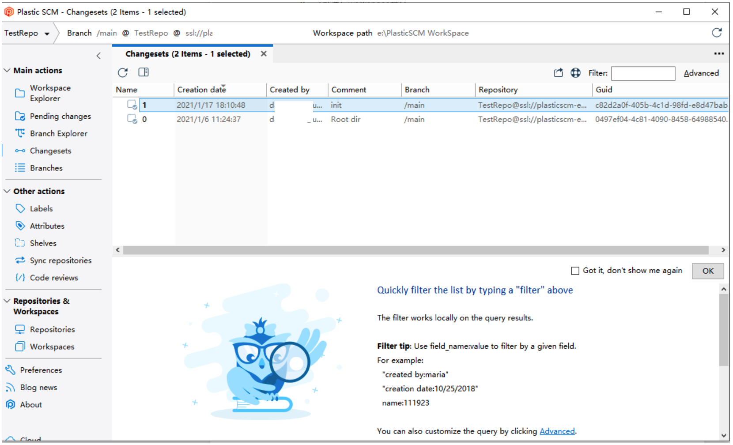
Task: Open Branch Explorer icon
Action: point(20,133)
